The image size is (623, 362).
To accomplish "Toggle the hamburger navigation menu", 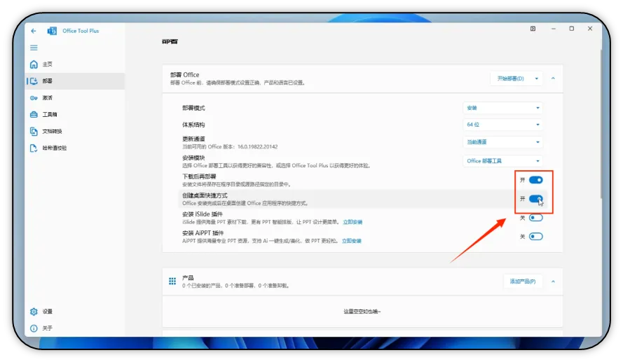I will [x=34, y=48].
